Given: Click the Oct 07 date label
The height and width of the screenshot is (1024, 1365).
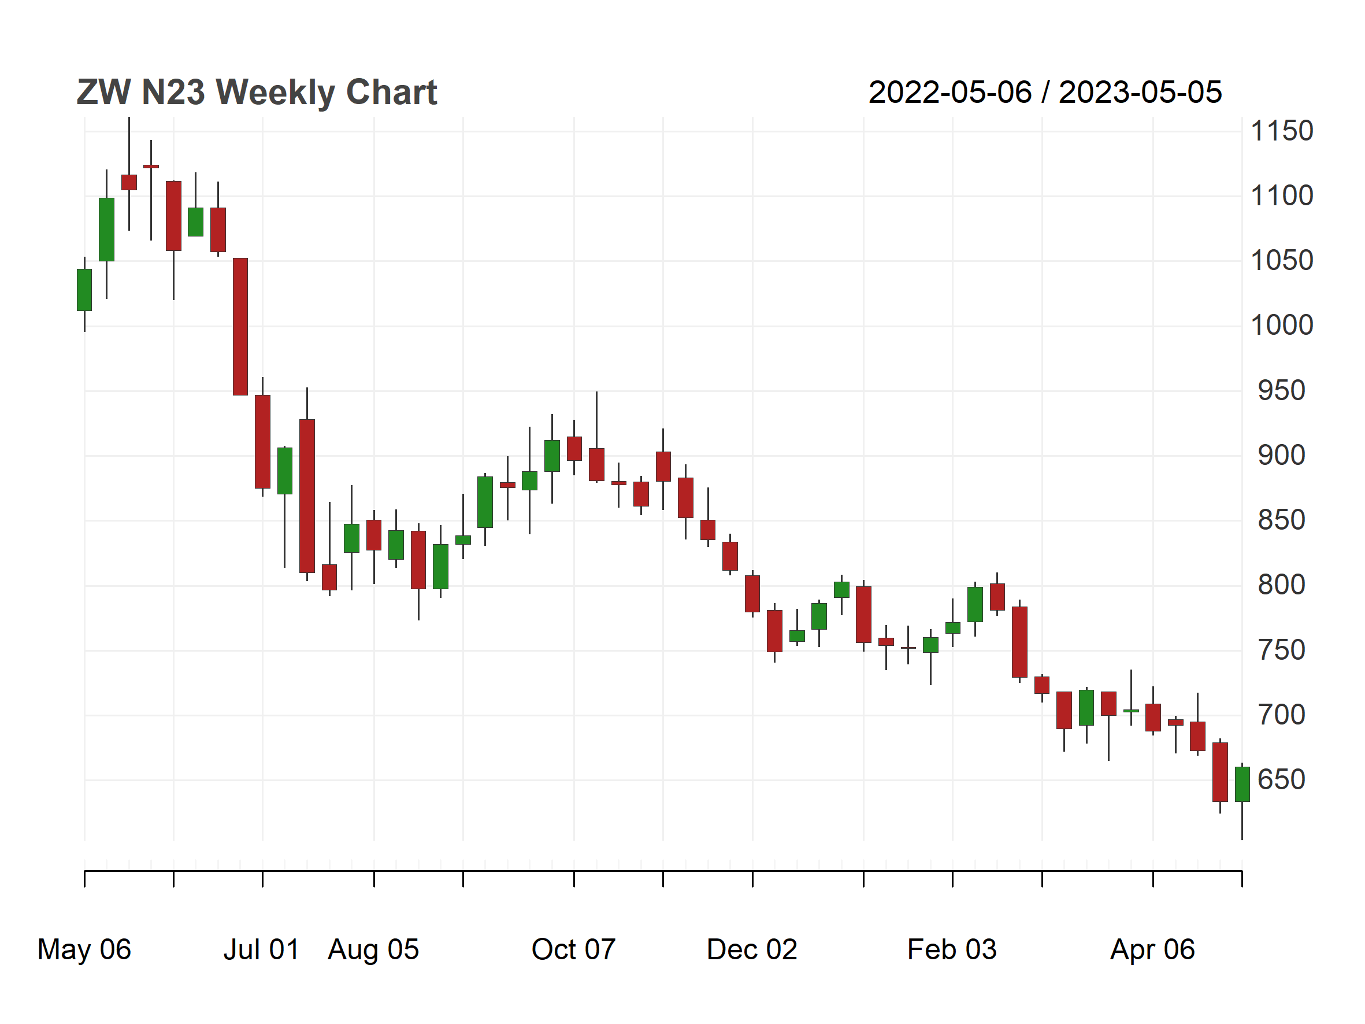Looking at the screenshot, I should [x=573, y=949].
